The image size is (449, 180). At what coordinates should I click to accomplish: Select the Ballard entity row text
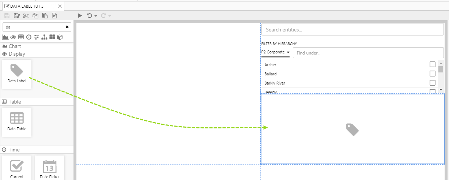tap(271, 74)
